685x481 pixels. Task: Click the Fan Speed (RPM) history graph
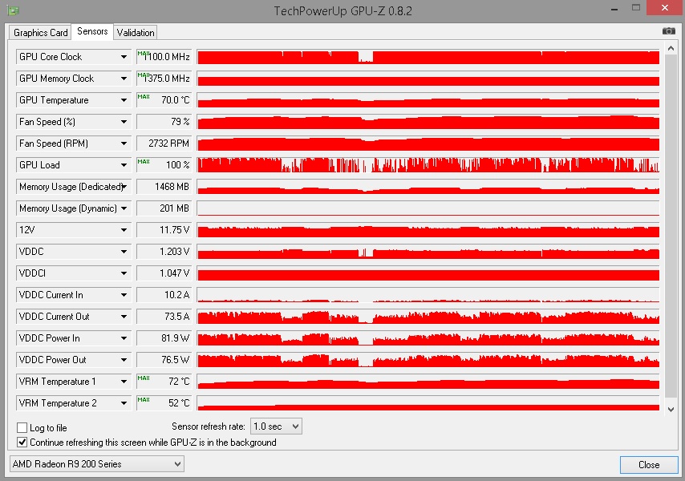click(x=428, y=143)
